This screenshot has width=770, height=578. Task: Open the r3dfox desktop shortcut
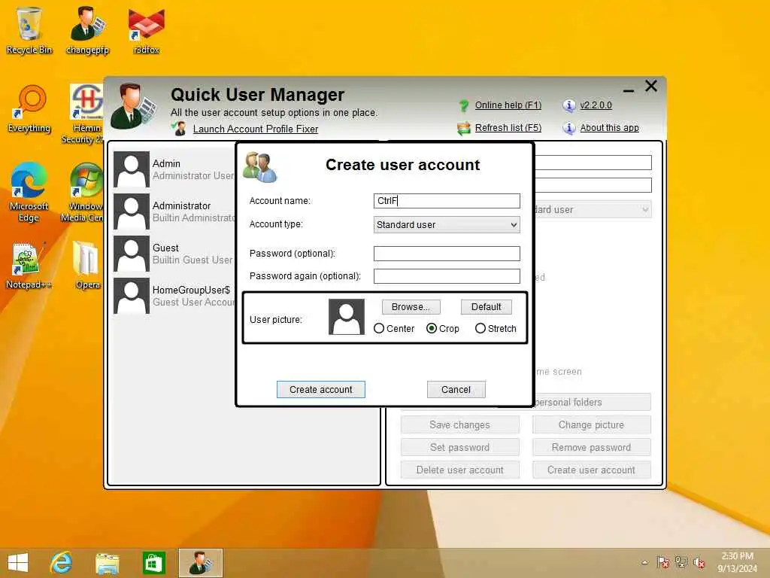147,30
